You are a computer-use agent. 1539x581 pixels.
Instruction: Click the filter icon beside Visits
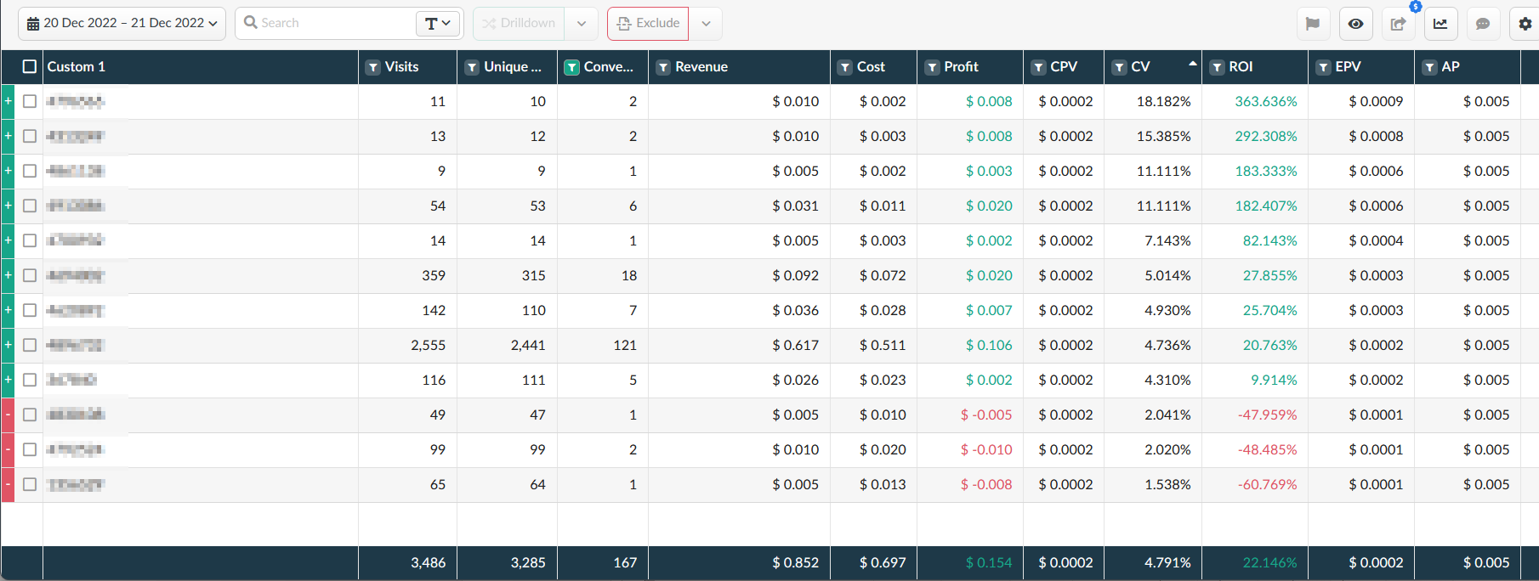(373, 67)
